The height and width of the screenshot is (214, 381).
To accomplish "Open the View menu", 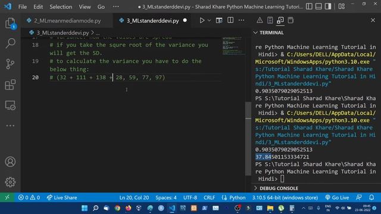I will (x=85, y=7).
